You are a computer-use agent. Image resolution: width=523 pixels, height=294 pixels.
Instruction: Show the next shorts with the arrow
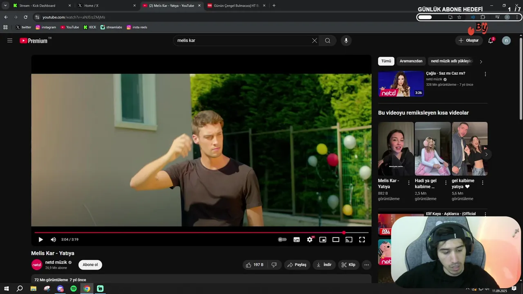pos(486,154)
